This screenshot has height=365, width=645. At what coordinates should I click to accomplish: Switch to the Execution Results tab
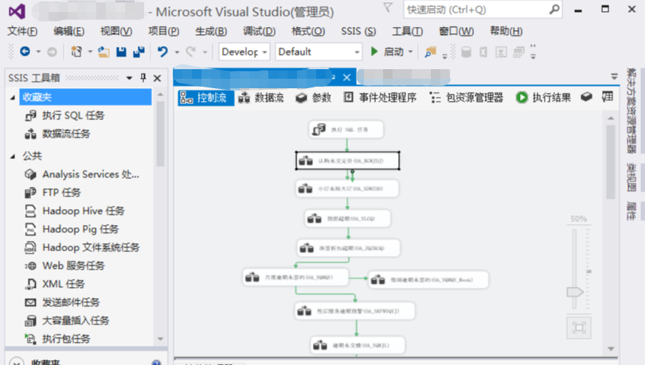point(543,98)
